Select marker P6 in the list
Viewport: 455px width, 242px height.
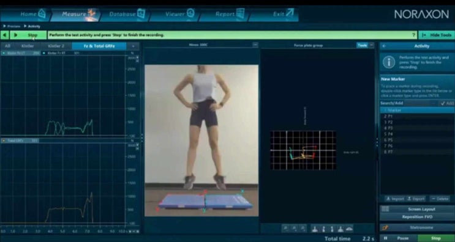(x=417, y=146)
